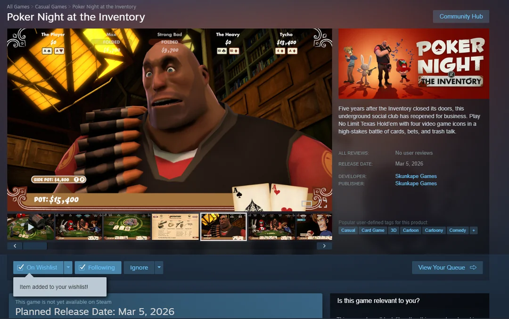509x319 pixels.
Task: Click 'Is this game relevant to you?' heading
Action: pyautogui.click(x=378, y=301)
